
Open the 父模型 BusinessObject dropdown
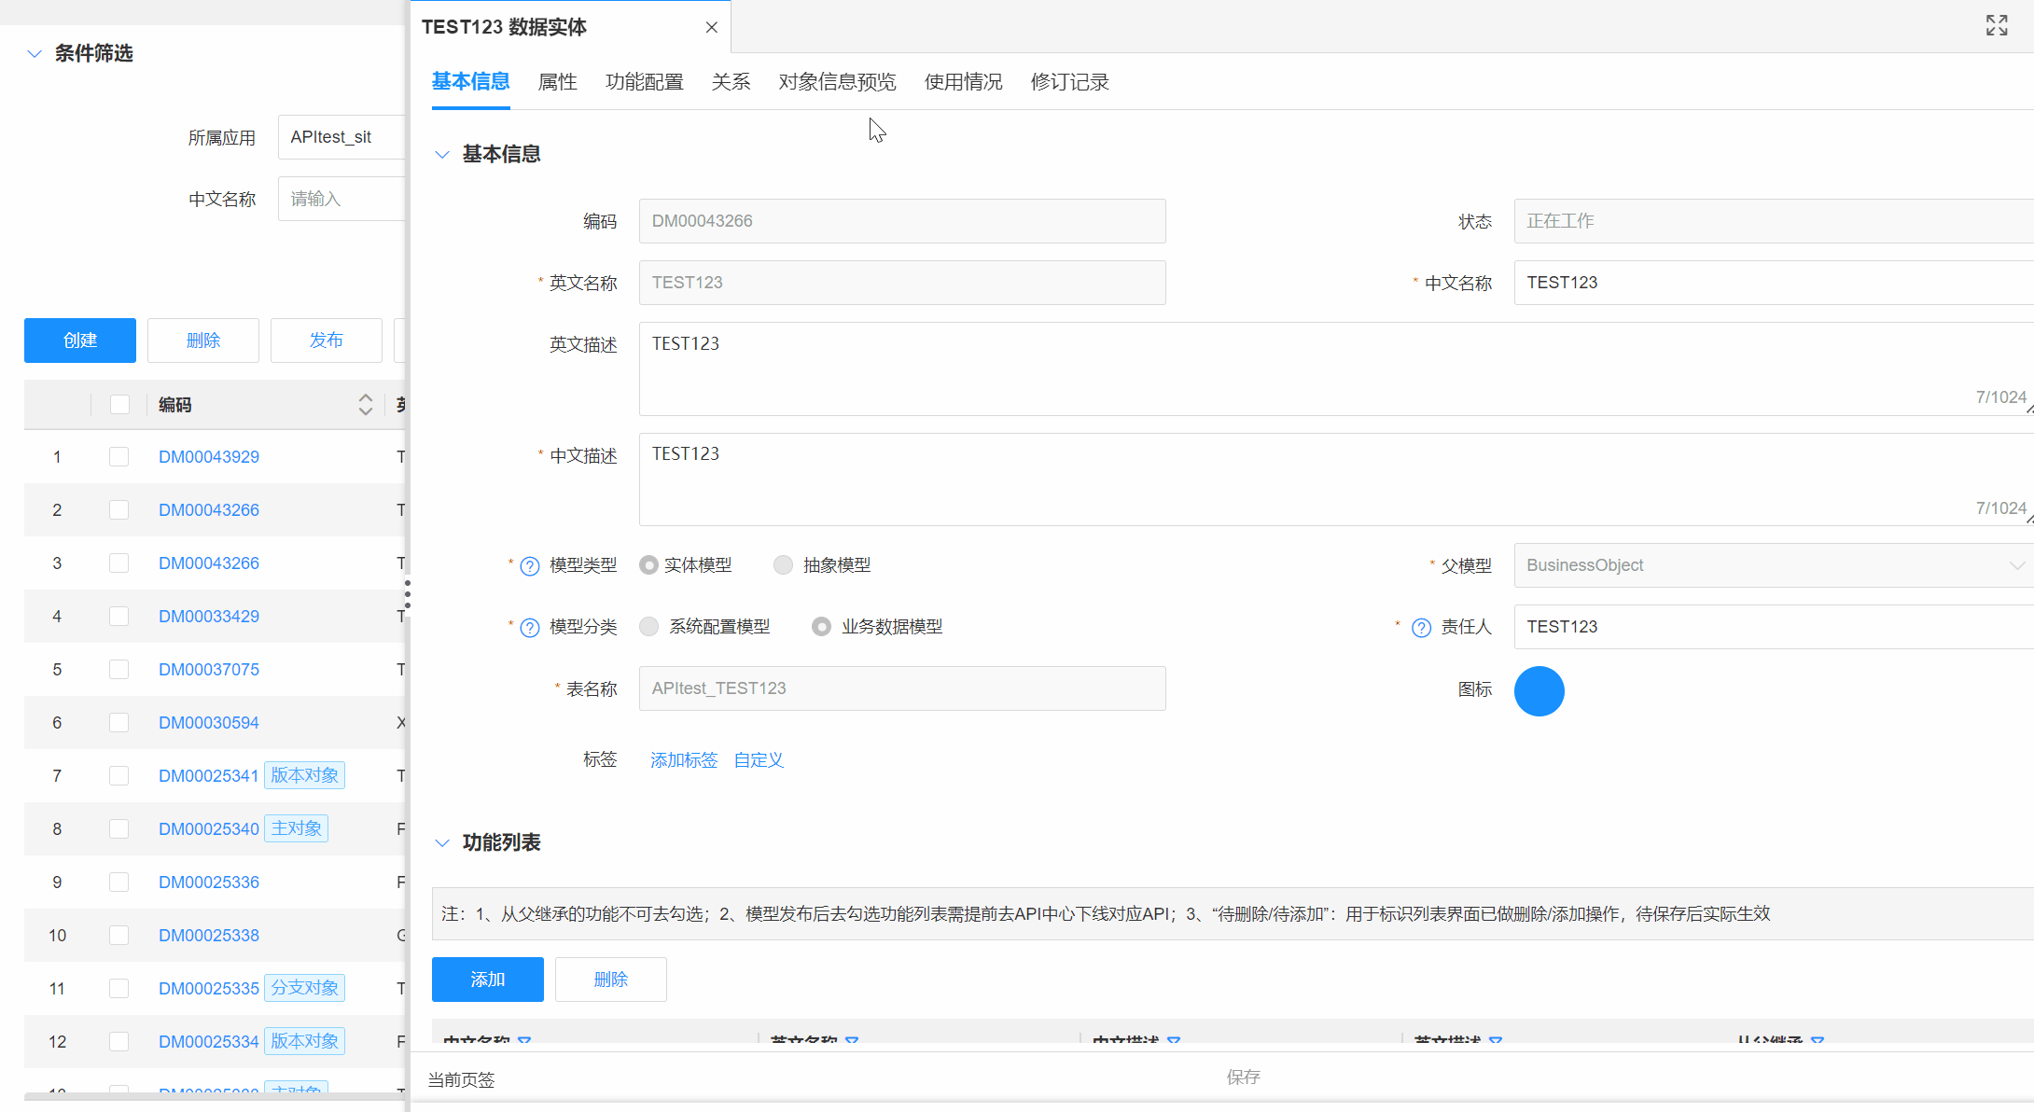tap(2013, 565)
